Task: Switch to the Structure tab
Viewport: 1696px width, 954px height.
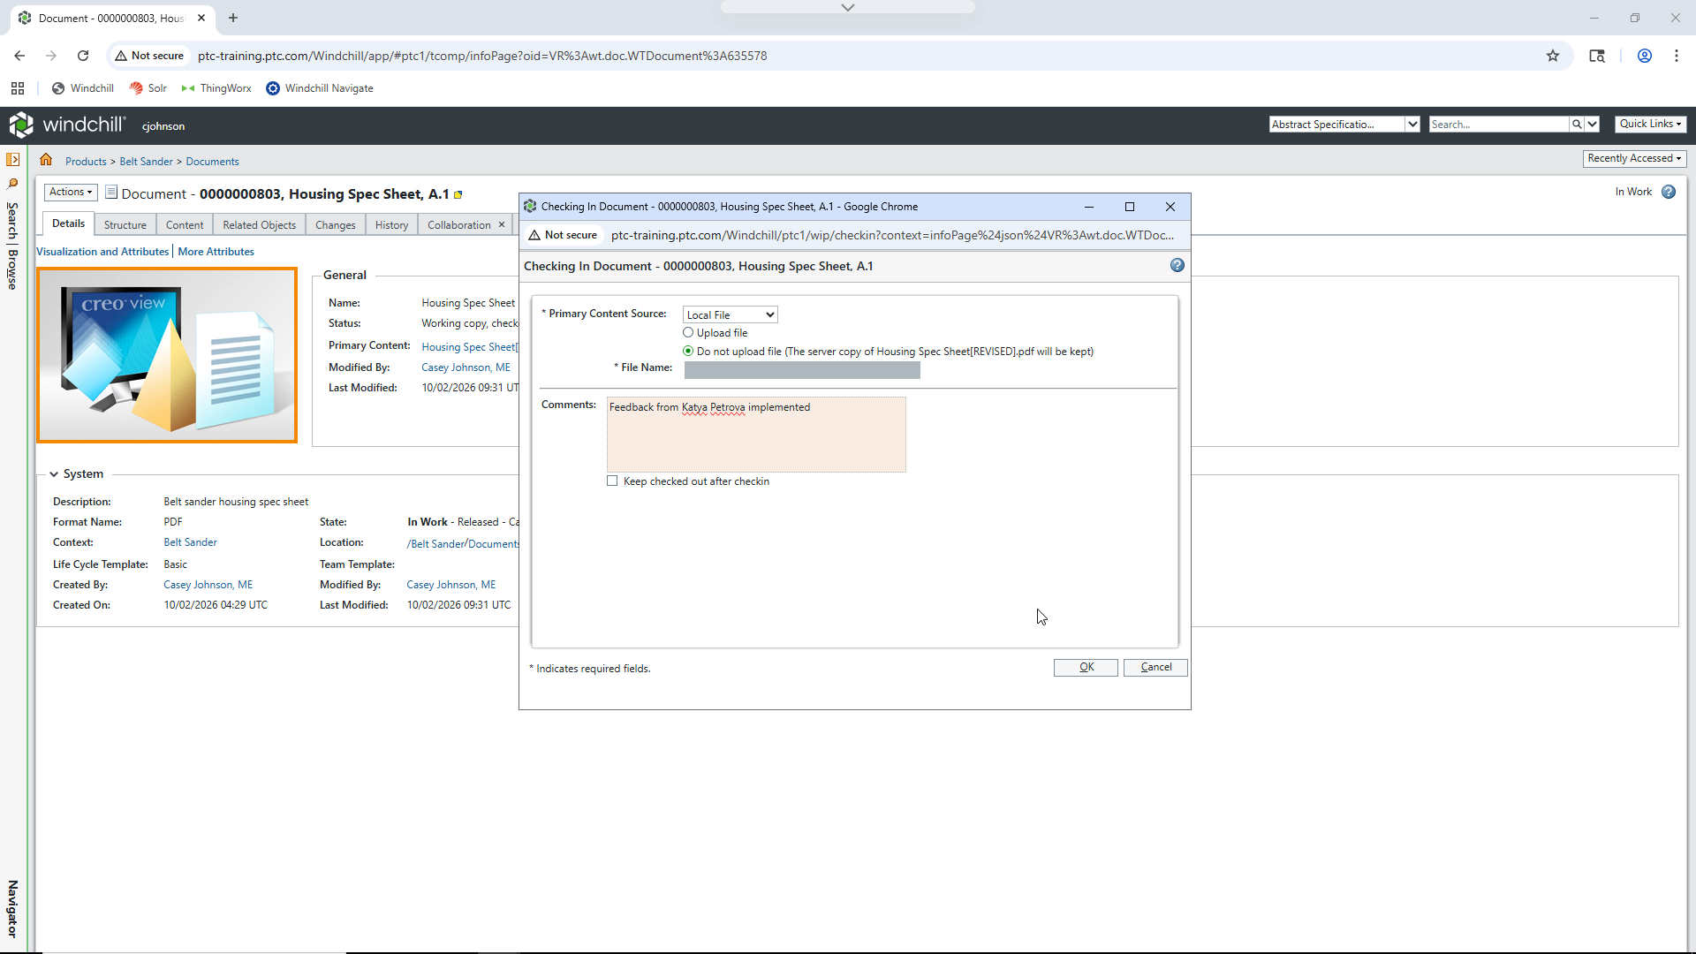Action: pyautogui.click(x=125, y=224)
